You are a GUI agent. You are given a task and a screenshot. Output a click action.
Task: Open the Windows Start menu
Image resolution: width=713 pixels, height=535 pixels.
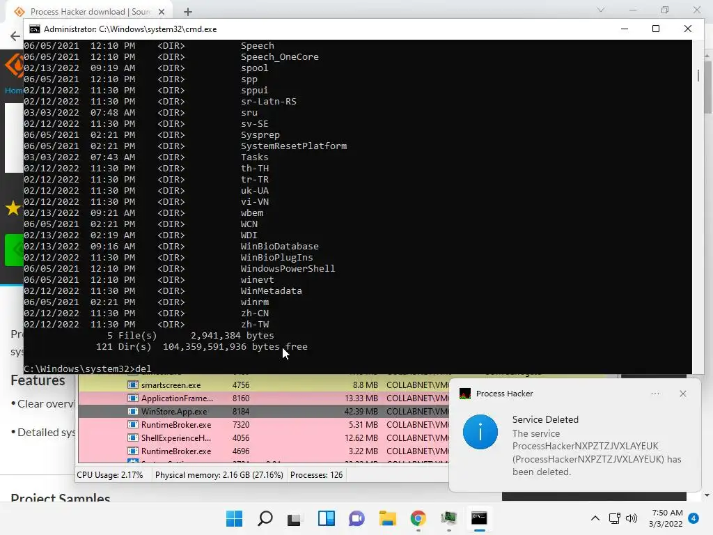tap(234, 518)
